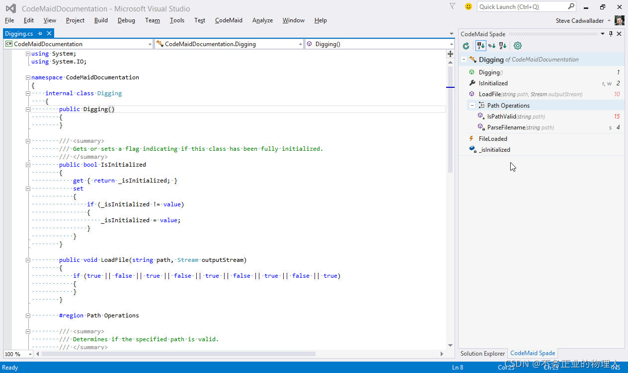Click the LoadFile method cube icon

click(471, 94)
